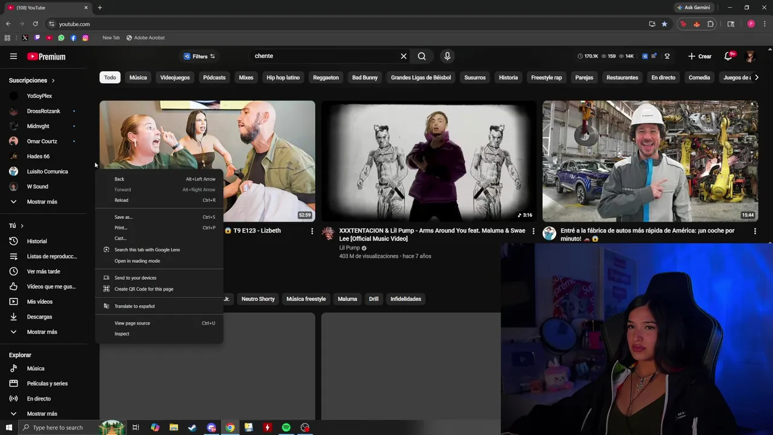
Task: Choose Search this tab with Google Lens
Action: (159, 250)
